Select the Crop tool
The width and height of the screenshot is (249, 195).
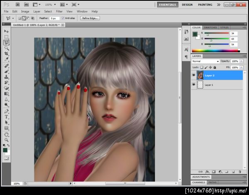tap(6, 54)
